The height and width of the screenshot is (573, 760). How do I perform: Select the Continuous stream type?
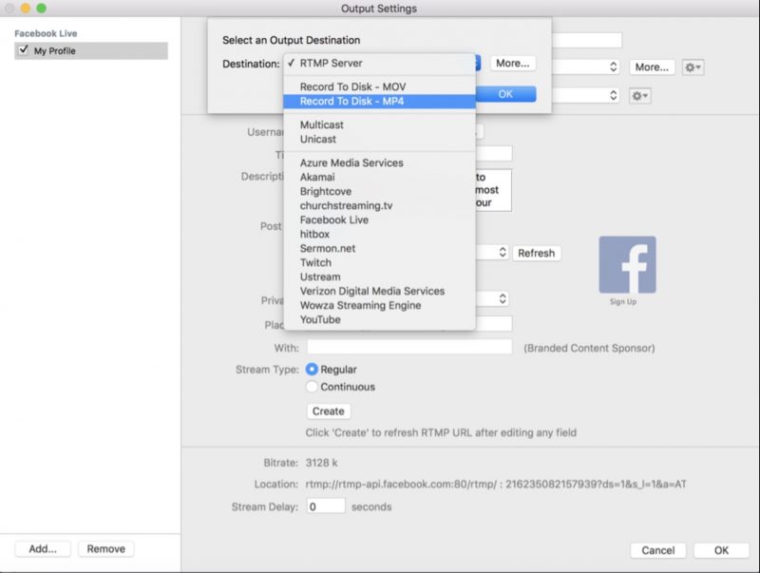(x=312, y=387)
